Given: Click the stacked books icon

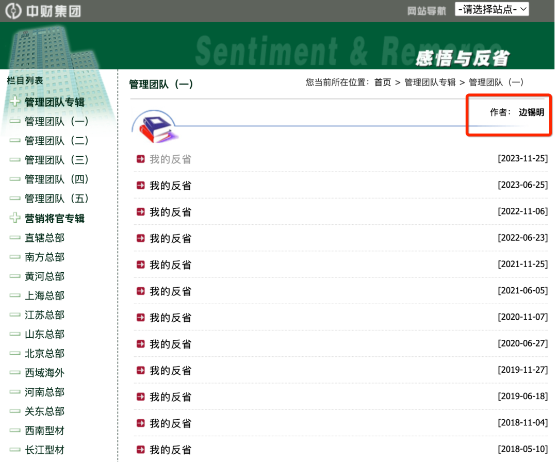Looking at the screenshot, I should 157,128.
